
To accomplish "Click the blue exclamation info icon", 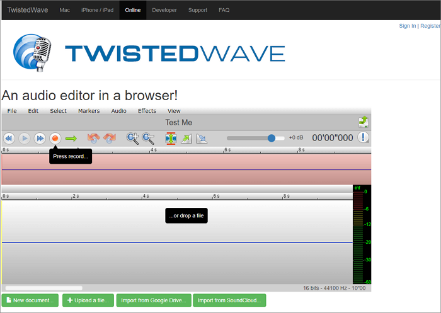I will point(363,138).
